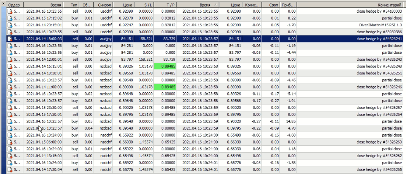406x174 pixels.
Task: Sort by the Тип column header
Action: point(71,5)
